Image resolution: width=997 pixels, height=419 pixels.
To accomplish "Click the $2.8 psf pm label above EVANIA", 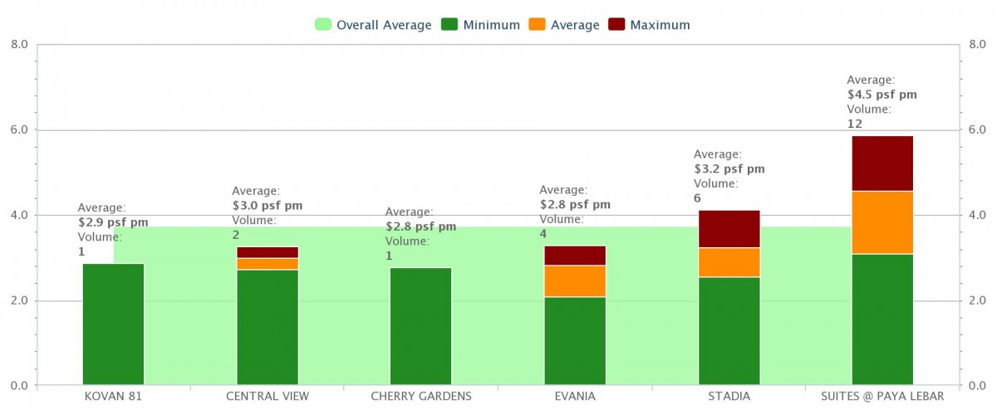I will point(575,205).
